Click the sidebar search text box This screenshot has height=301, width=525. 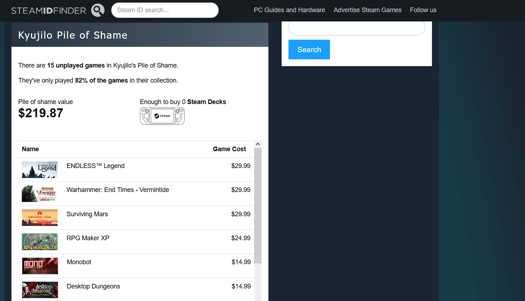tap(357, 28)
